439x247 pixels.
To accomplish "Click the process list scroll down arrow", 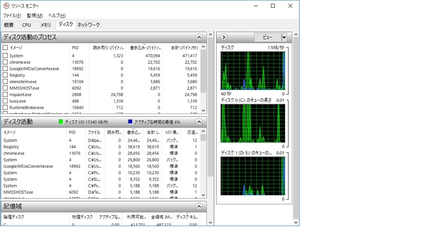I will (204, 110).
